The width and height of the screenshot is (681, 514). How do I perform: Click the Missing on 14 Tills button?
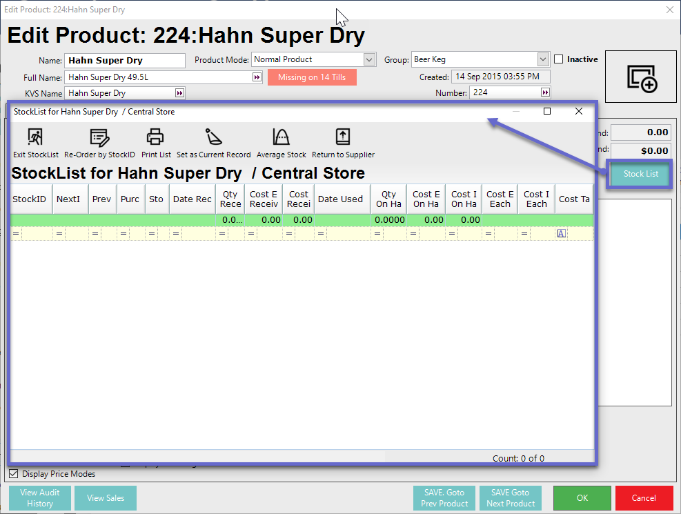[x=312, y=77]
